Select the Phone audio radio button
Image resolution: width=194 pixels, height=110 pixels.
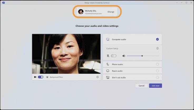[157, 64]
